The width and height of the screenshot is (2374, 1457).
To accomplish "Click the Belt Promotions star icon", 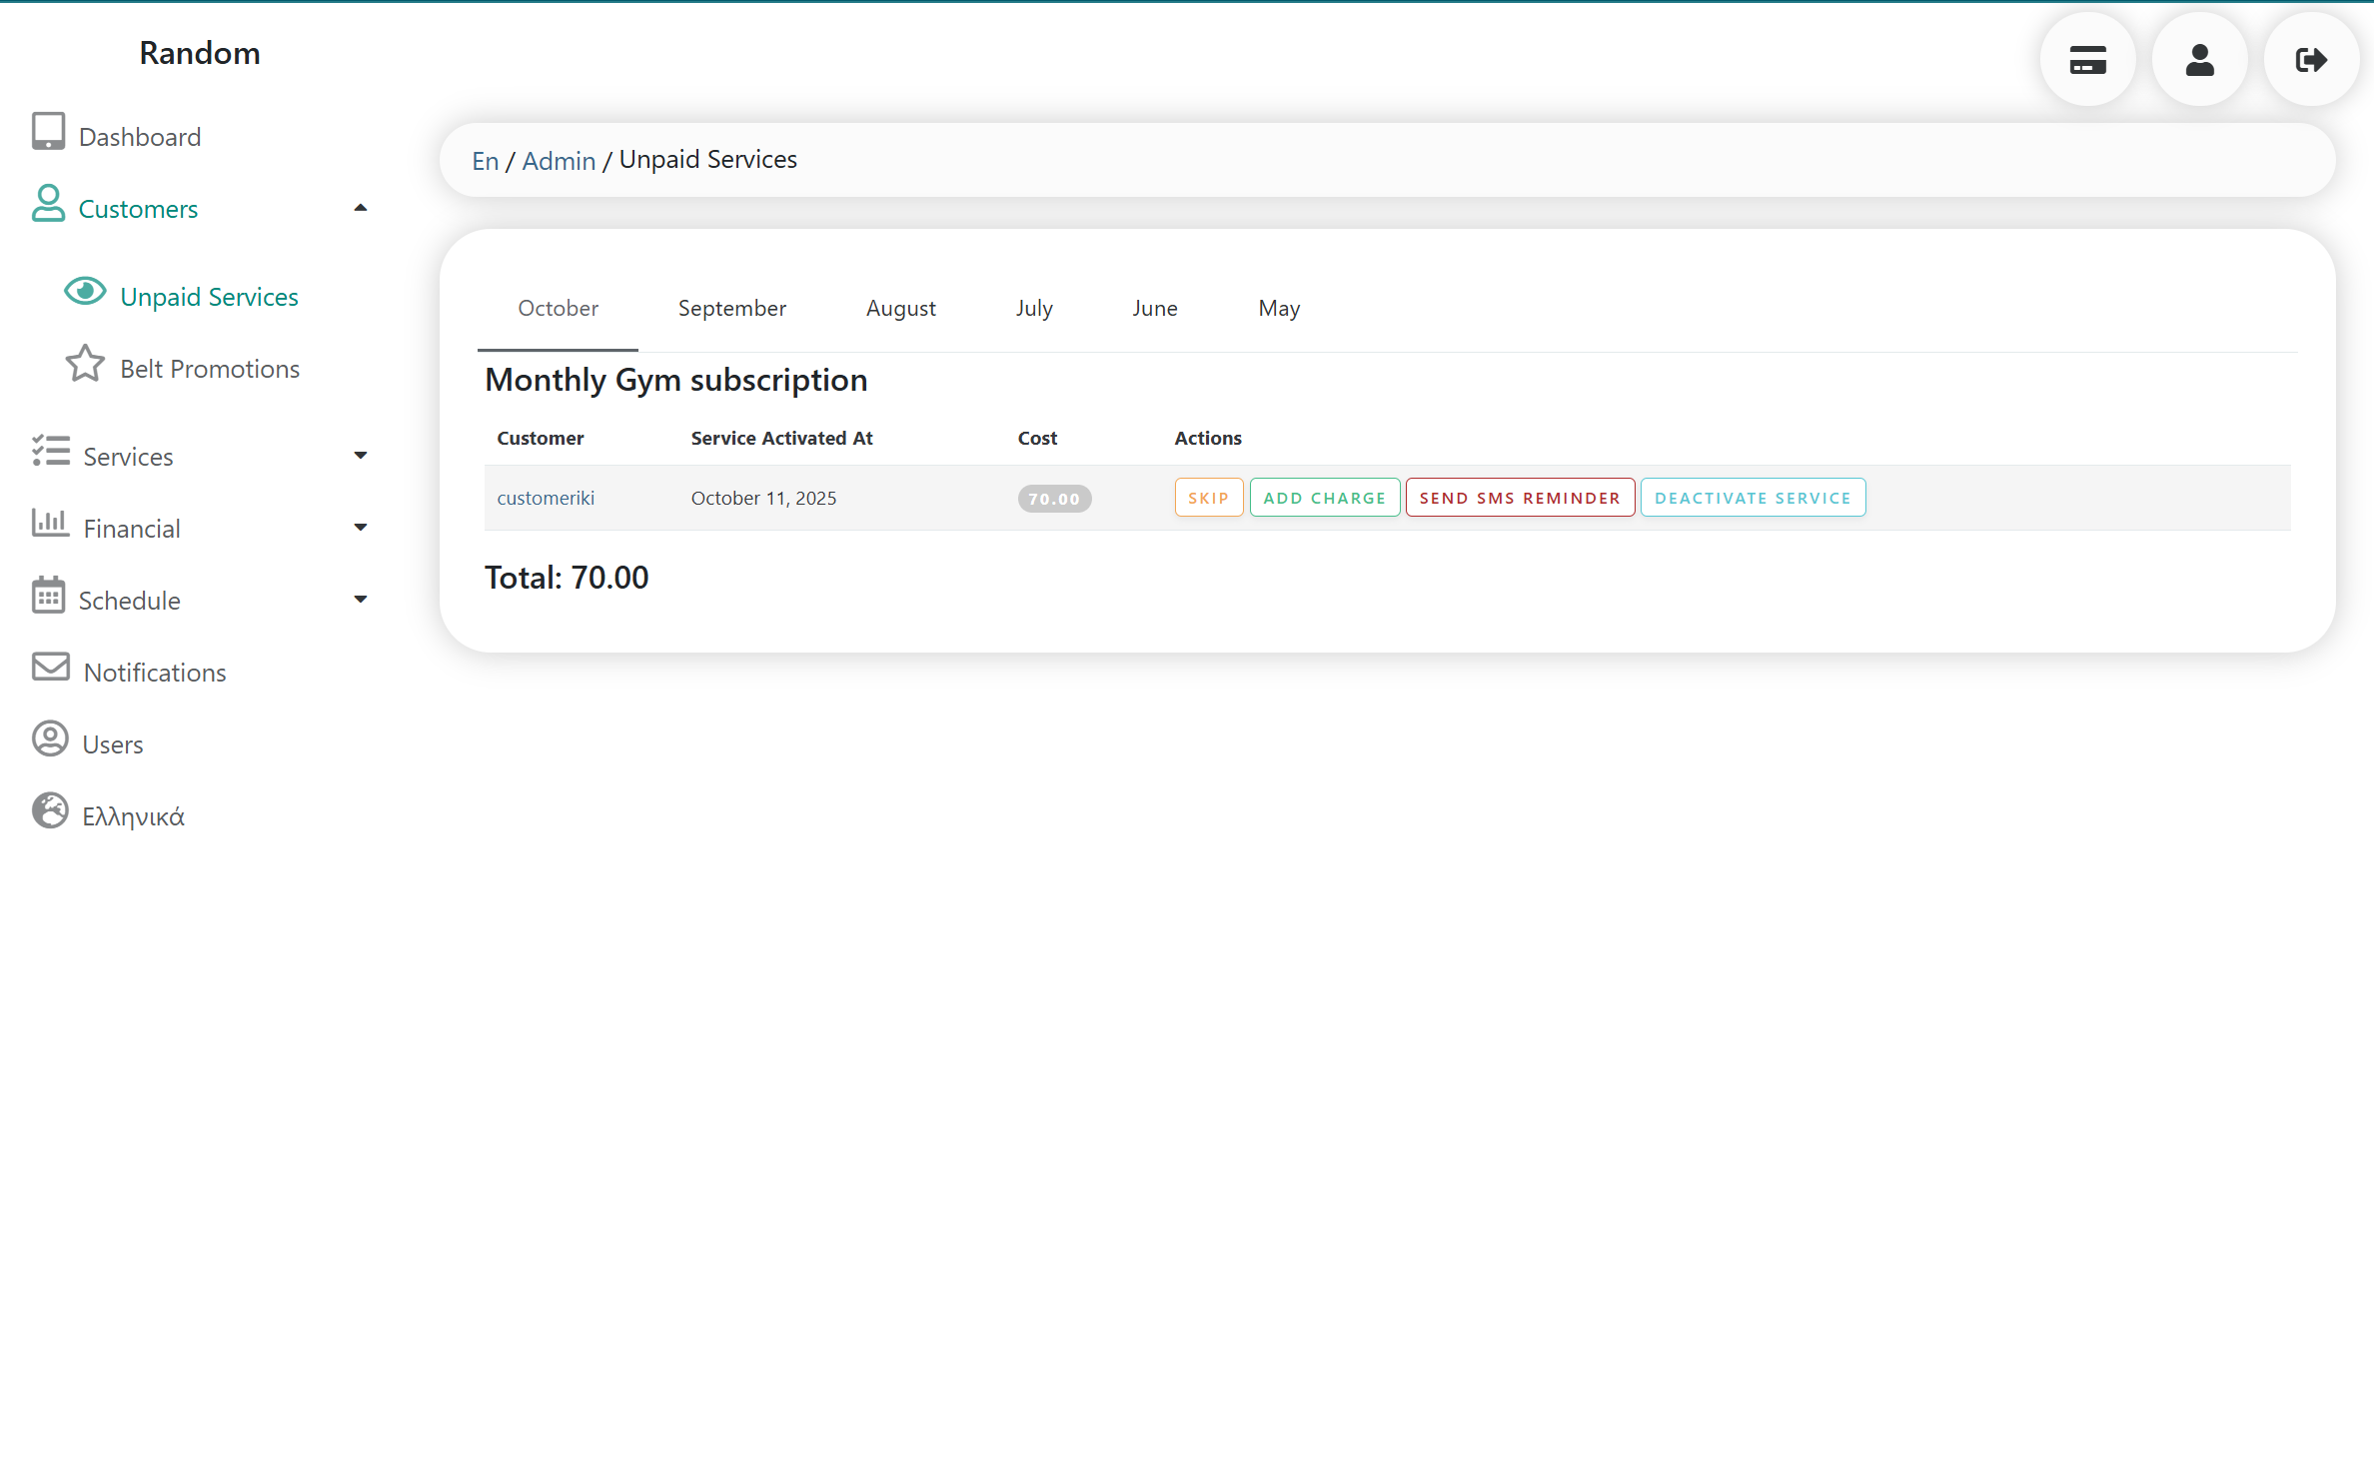I will (x=85, y=365).
